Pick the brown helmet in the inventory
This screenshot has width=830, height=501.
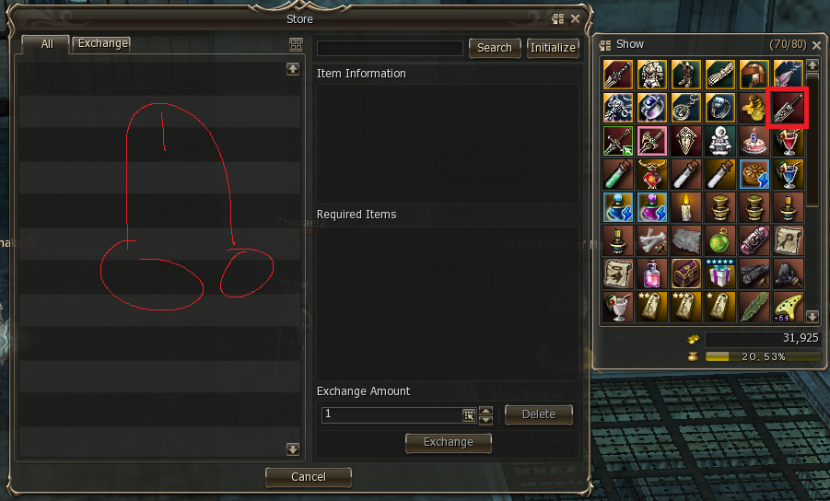[x=754, y=75]
